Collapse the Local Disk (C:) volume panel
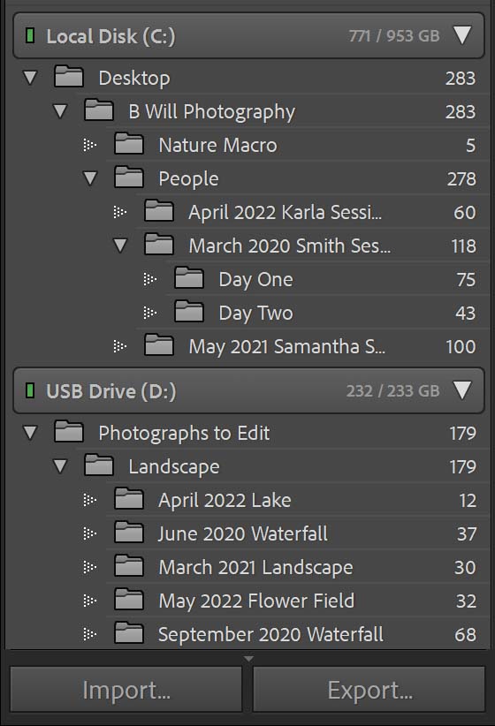Image resolution: width=495 pixels, height=726 pixels. (462, 35)
